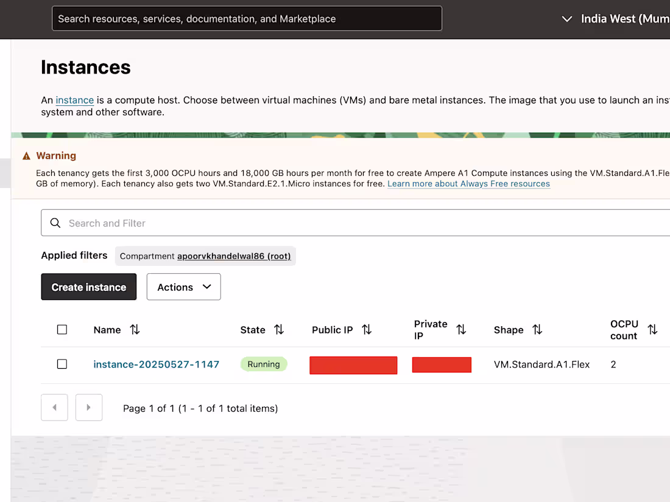The height and width of the screenshot is (502, 670).
Task: Check the select-all instances checkbox
Action: (62, 329)
